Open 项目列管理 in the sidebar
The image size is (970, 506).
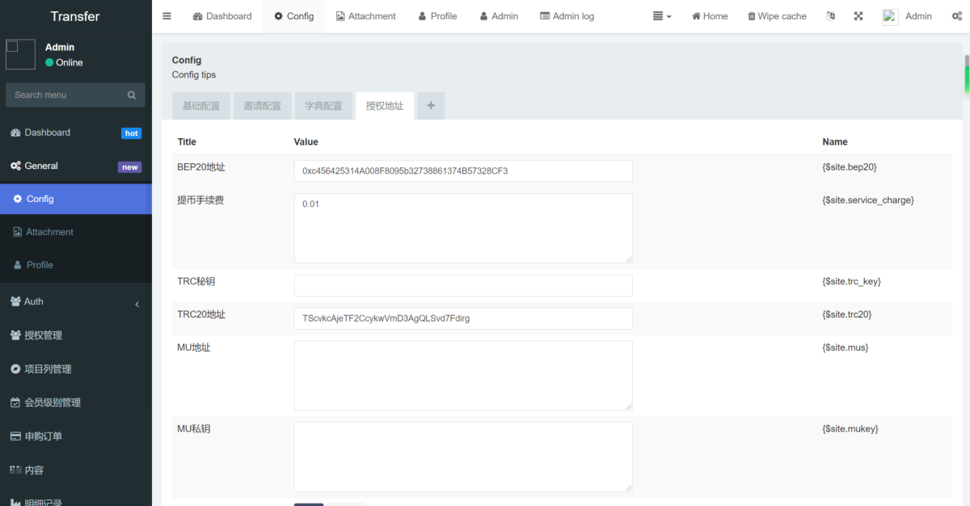[76, 369]
